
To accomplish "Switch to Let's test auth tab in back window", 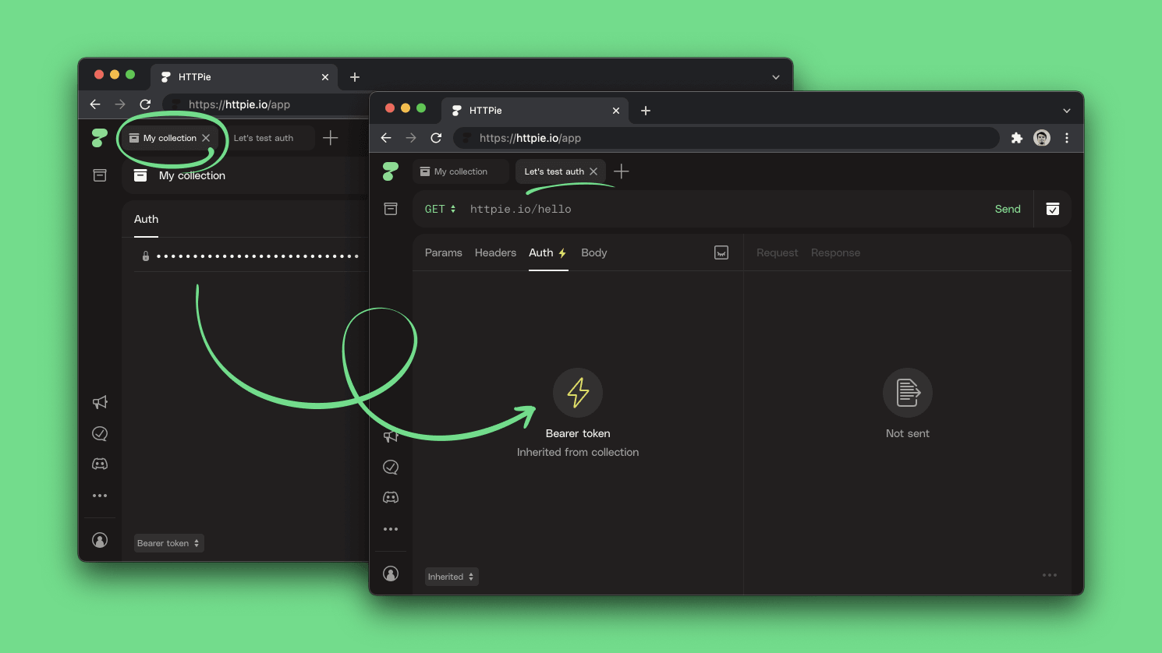I will (x=264, y=138).
